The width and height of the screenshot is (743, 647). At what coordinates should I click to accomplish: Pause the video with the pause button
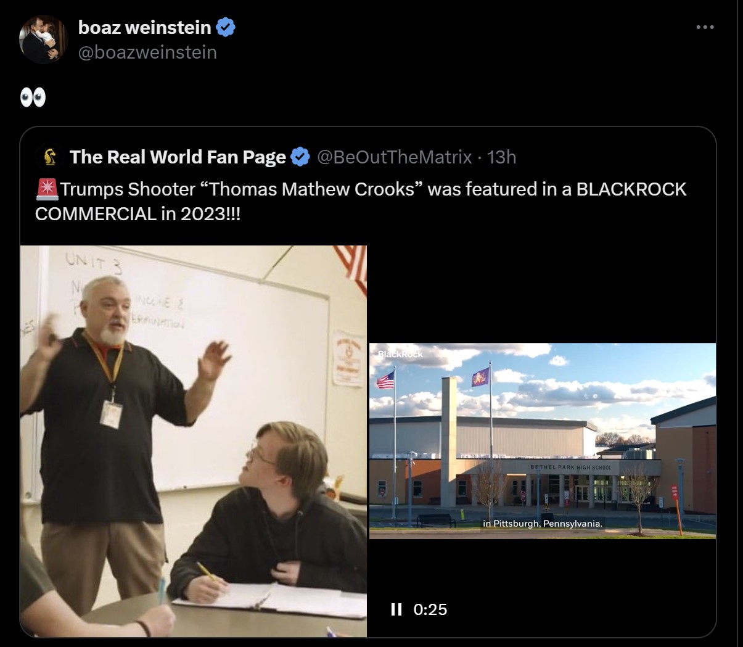(396, 609)
